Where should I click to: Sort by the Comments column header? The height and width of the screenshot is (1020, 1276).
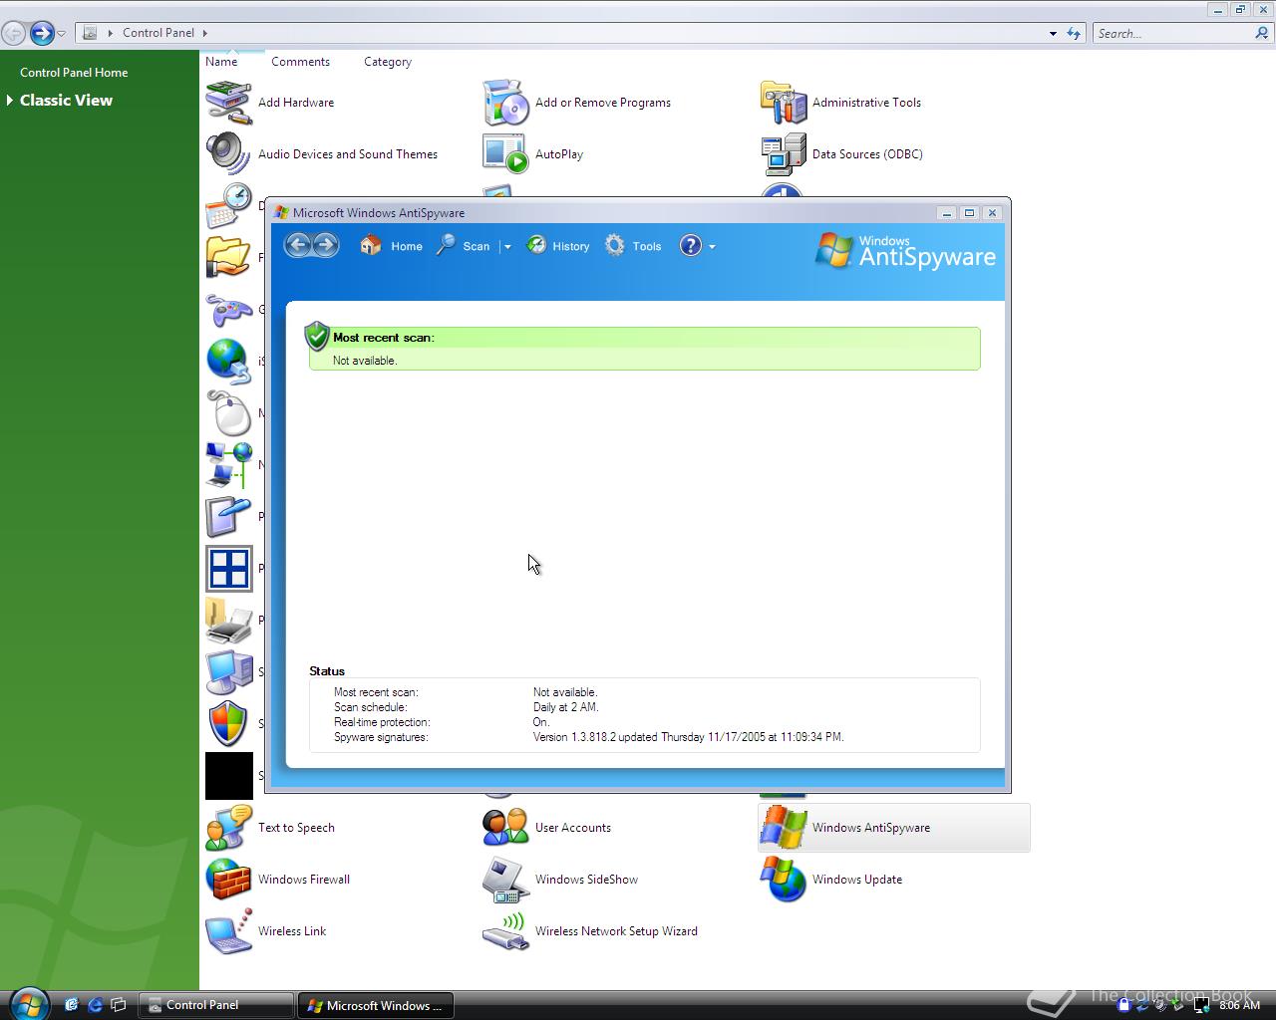[300, 61]
